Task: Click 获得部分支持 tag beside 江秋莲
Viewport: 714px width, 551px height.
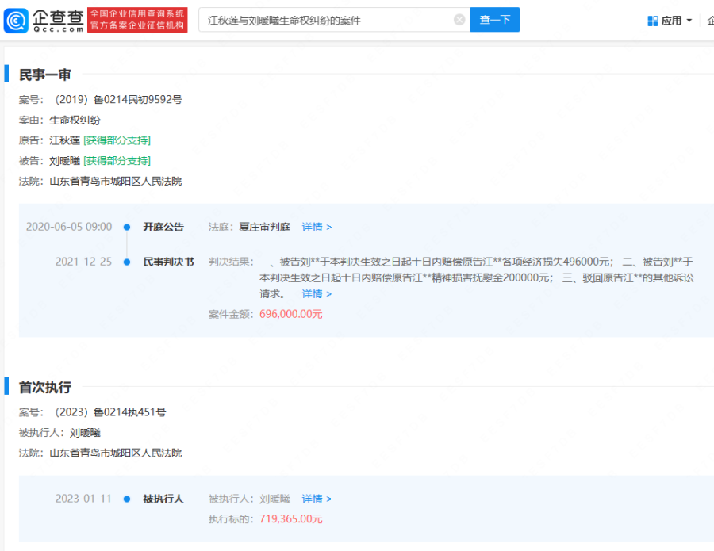Action: pyautogui.click(x=117, y=140)
